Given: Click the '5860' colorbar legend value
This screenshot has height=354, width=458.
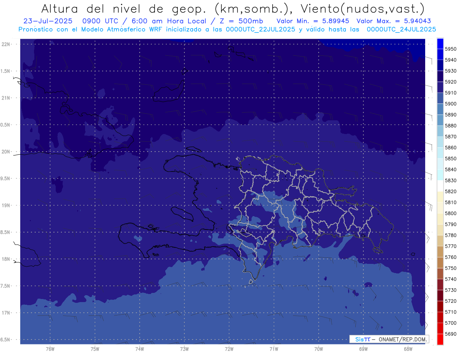Looking at the screenshot, I should 450,147.
